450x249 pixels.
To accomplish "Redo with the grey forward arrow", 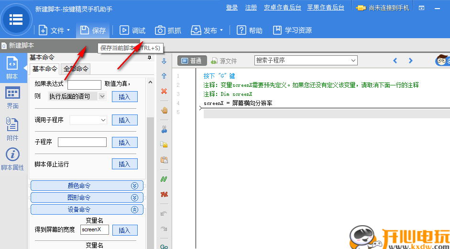I will (x=164, y=228).
